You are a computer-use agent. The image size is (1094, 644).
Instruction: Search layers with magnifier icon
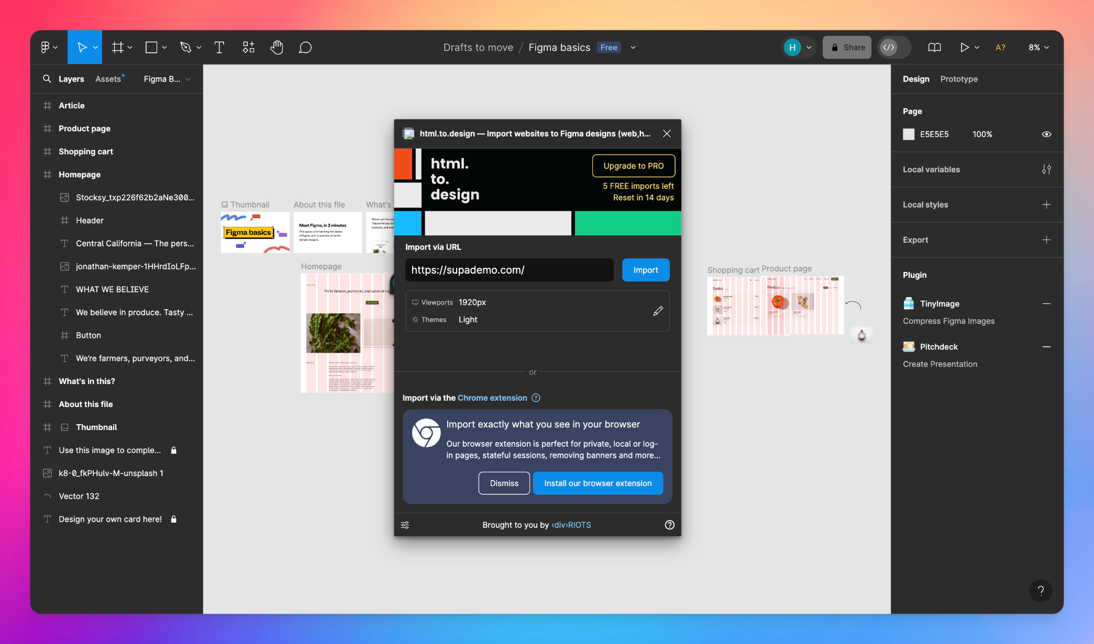(47, 78)
